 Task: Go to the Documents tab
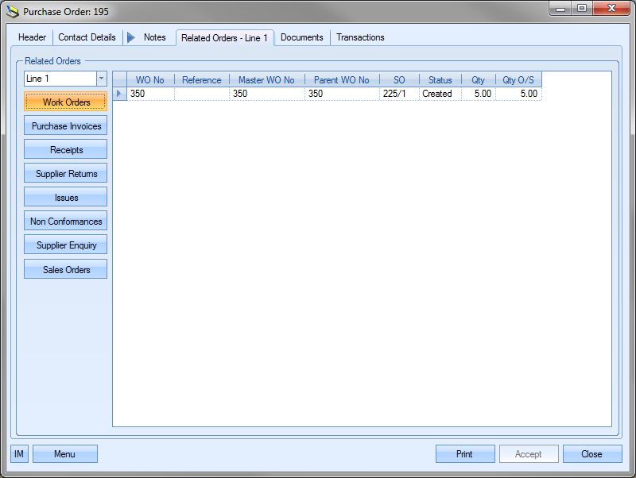(302, 37)
